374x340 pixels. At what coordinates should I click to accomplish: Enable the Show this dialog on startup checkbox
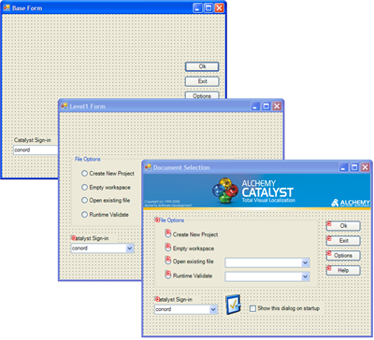tap(252, 308)
